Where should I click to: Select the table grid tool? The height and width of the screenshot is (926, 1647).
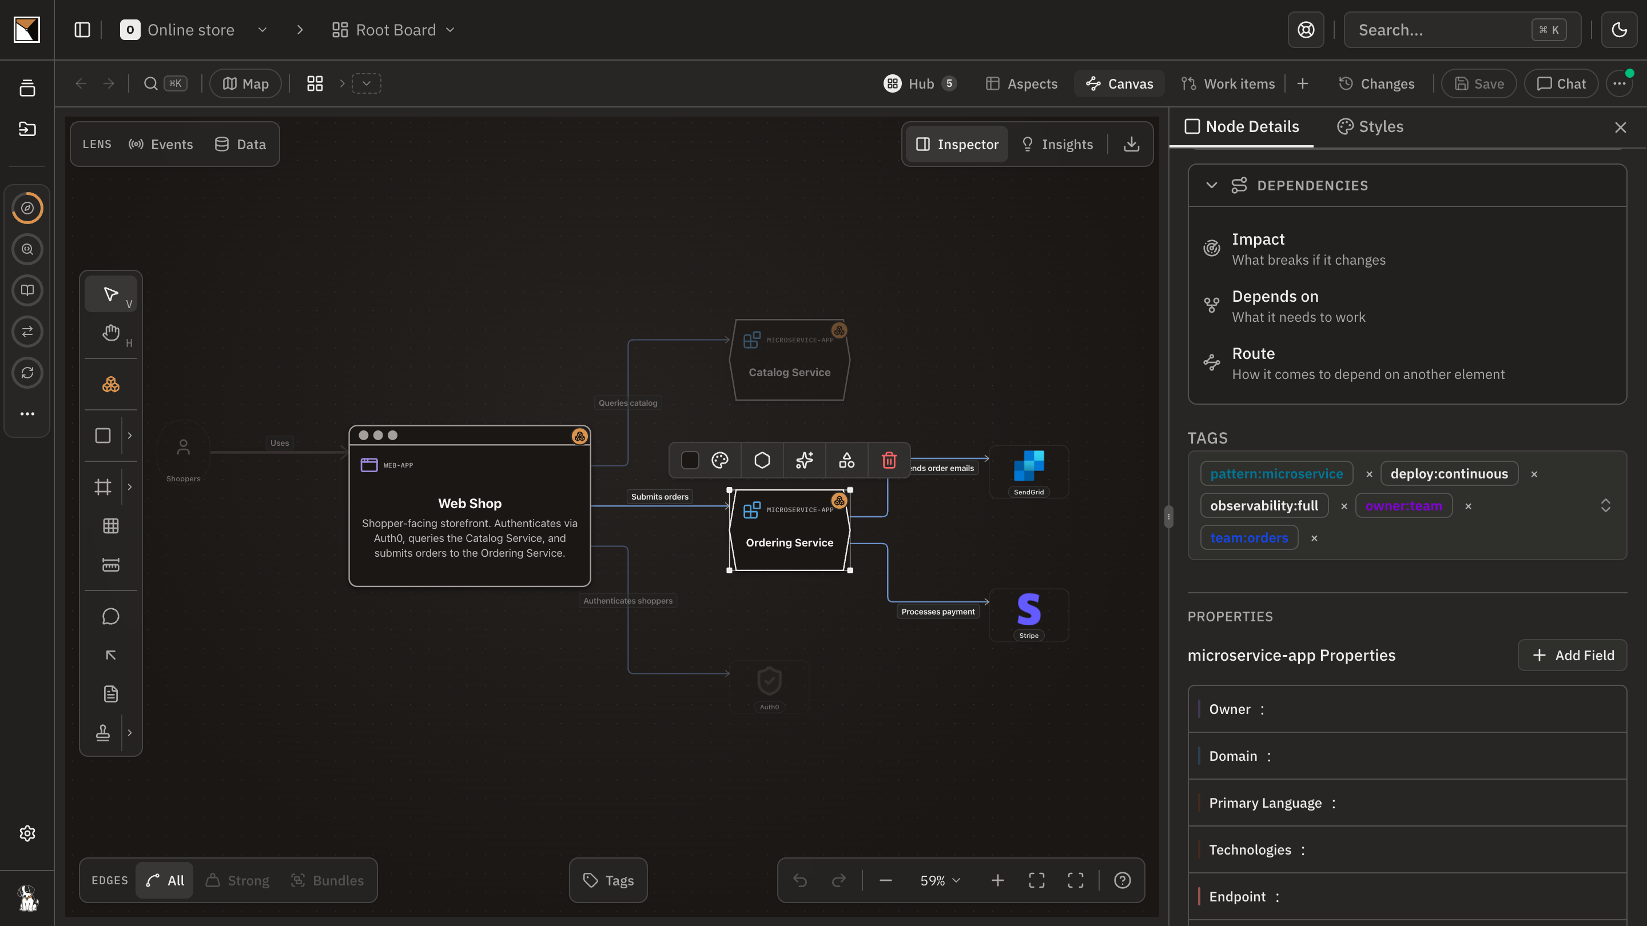click(x=110, y=526)
